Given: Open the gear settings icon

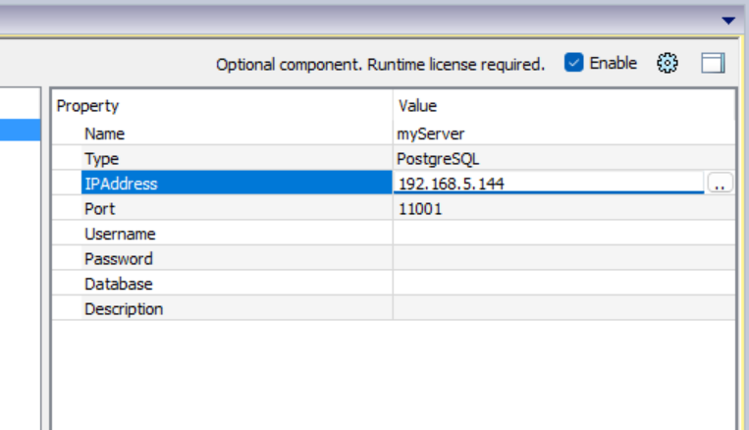Looking at the screenshot, I should (667, 63).
